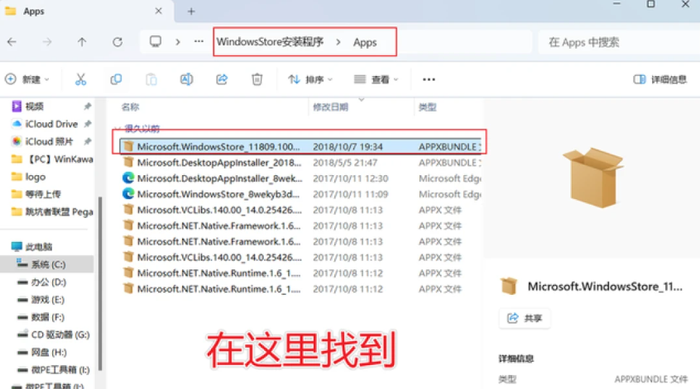Click the 在 Apps 中搜索 search box
This screenshot has height=389, width=700.
618,42
